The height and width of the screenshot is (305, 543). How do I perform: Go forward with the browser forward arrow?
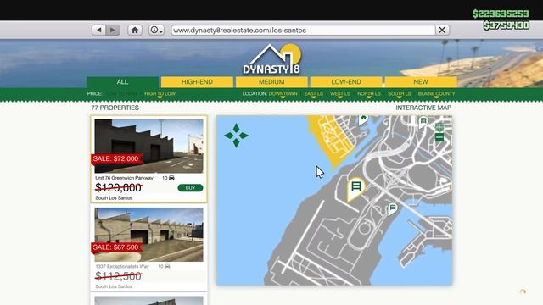click(113, 30)
